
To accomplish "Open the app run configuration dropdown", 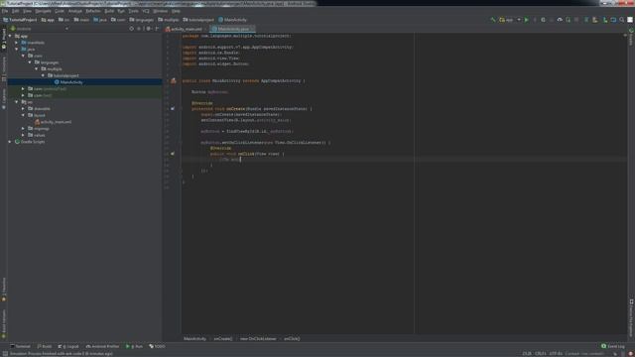I will coord(510,20).
